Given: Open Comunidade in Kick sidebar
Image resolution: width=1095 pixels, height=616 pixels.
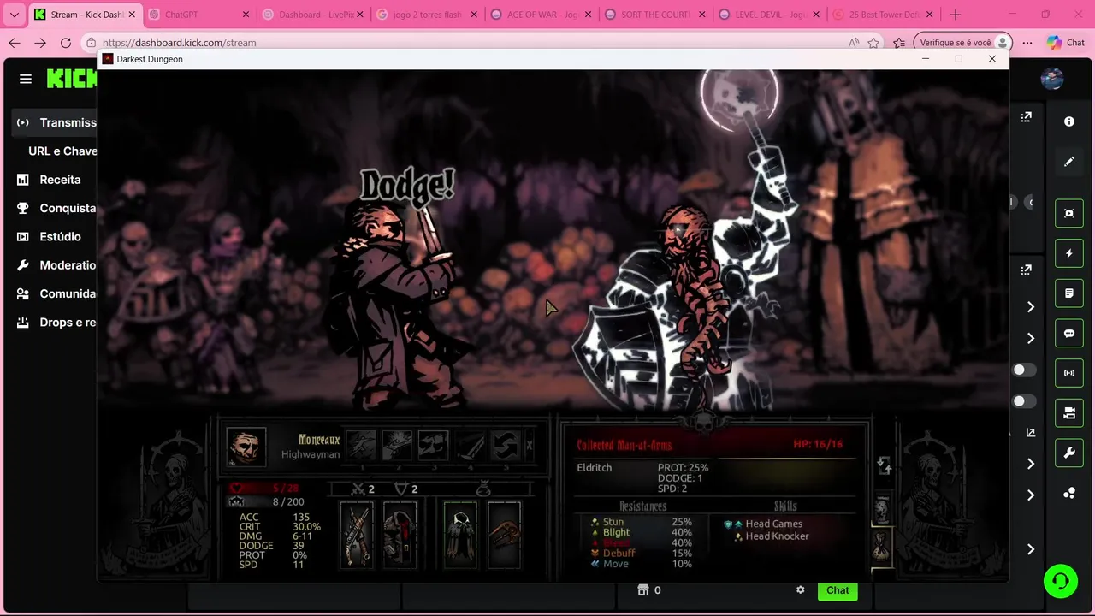Looking at the screenshot, I should 56,293.
